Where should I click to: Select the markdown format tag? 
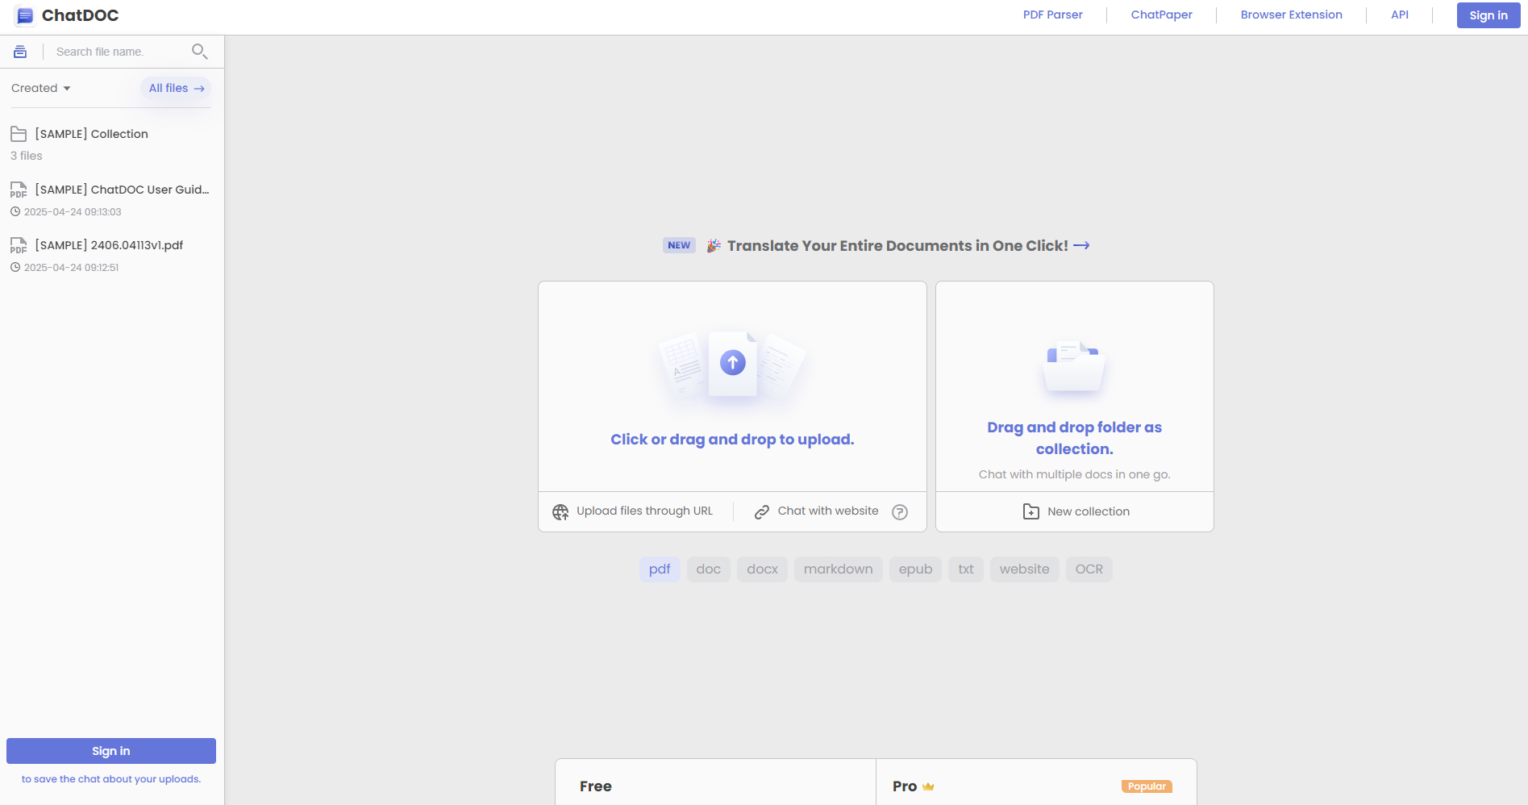[838, 569]
